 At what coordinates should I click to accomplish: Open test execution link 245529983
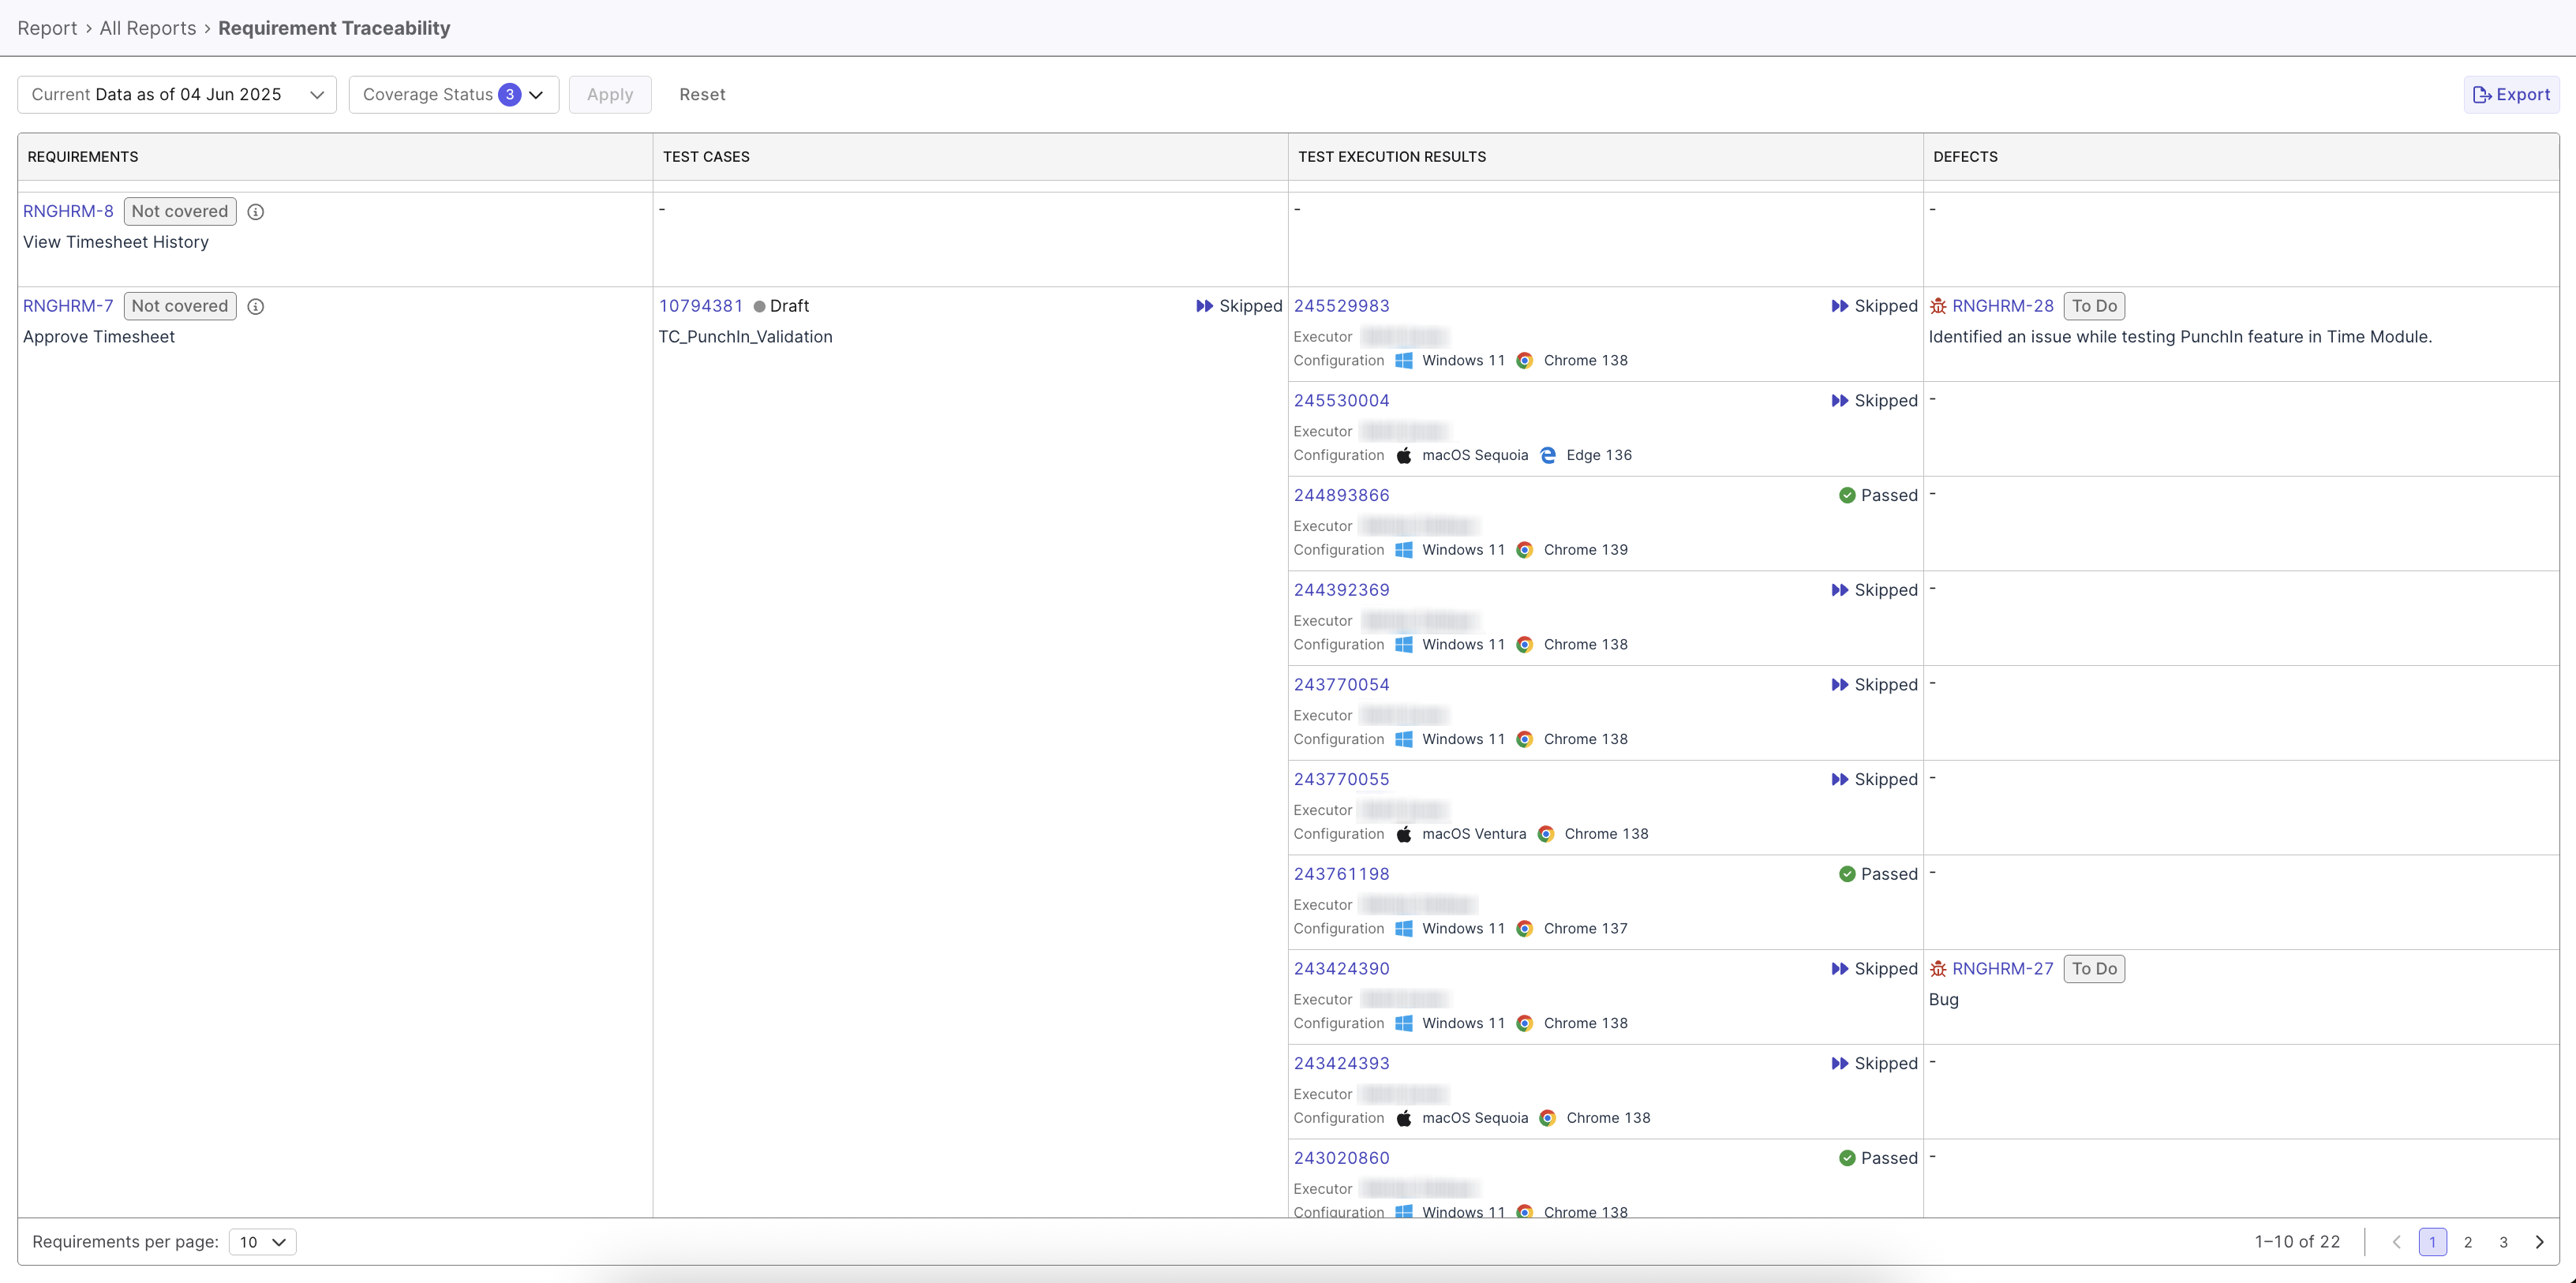pyautogui.click(x=1341, y=306)
